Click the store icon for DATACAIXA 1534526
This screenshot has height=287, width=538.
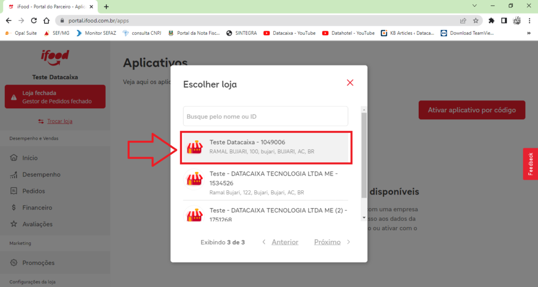(x=195, y=179)
